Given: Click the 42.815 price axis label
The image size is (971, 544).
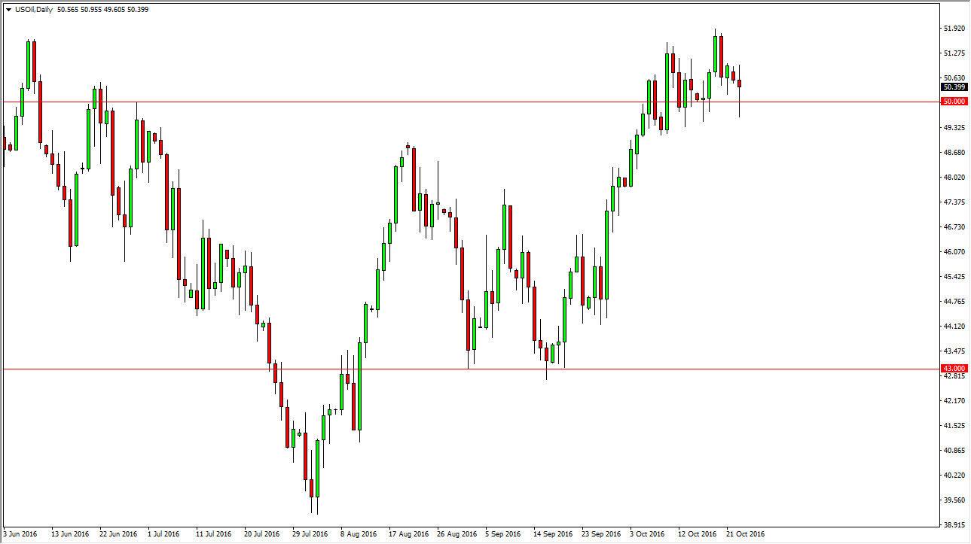Looking at the screenshot, I should pos(953,376).
